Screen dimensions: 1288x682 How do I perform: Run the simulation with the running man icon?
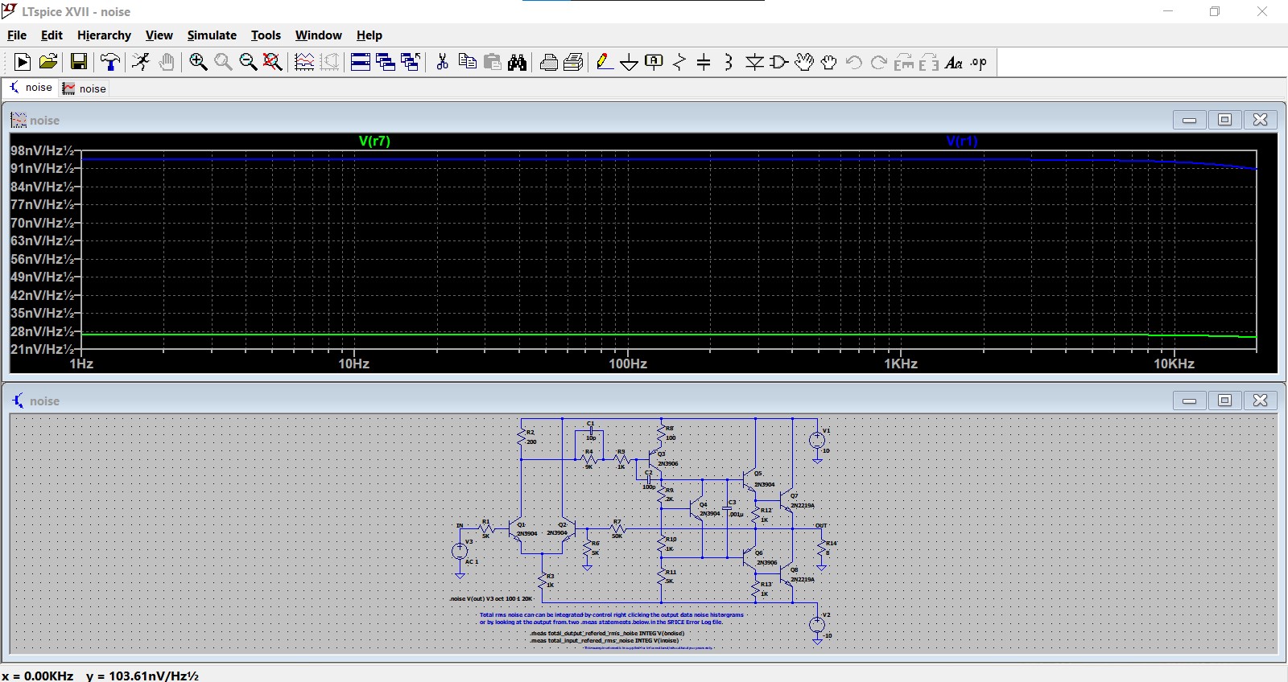point(141,62)
